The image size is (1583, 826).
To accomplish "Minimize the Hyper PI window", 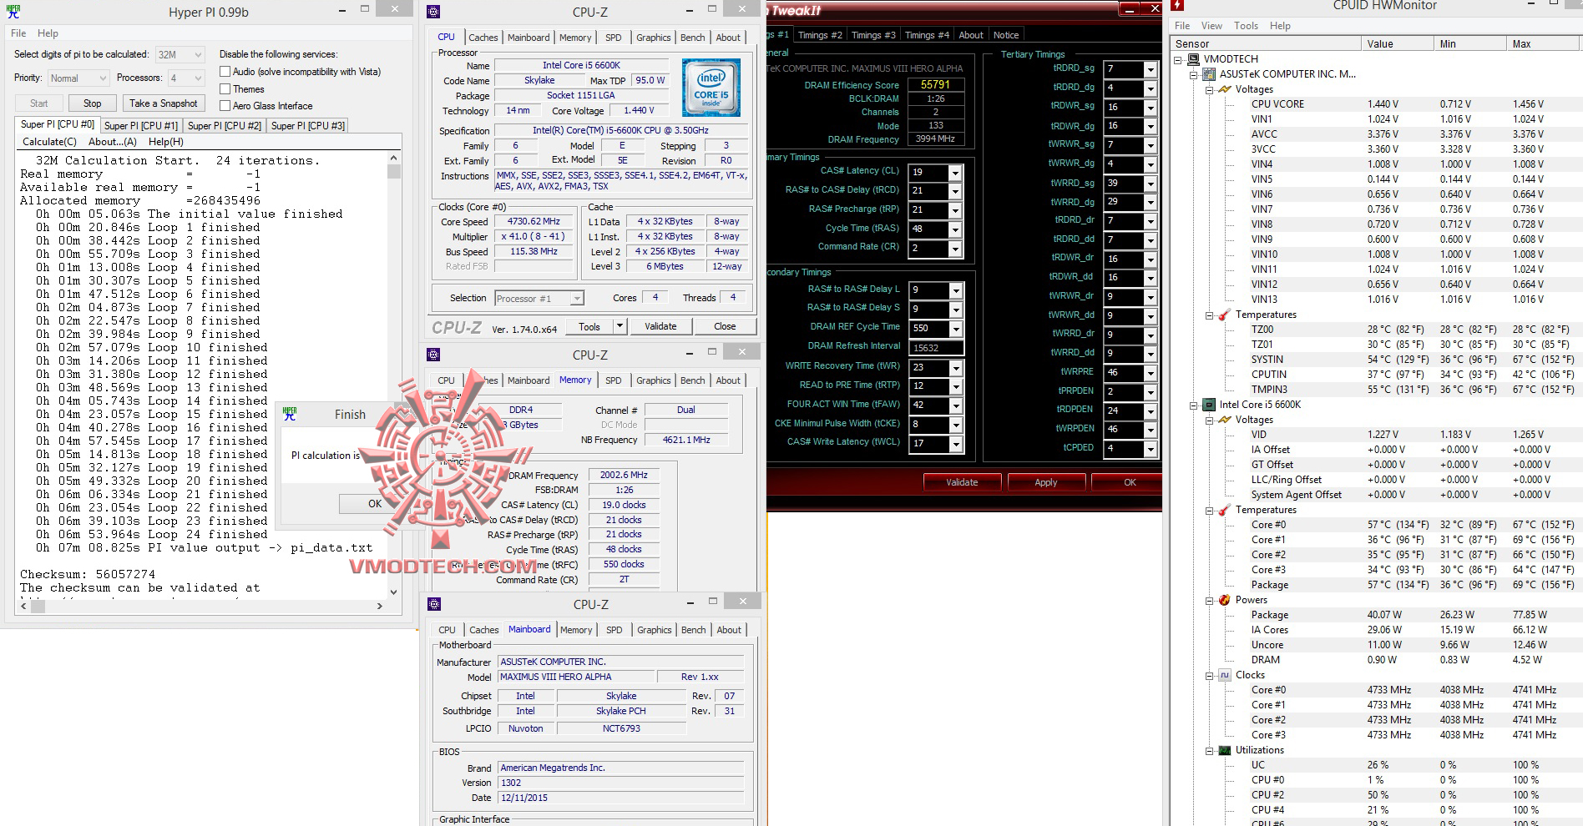I will pos(343,10).
